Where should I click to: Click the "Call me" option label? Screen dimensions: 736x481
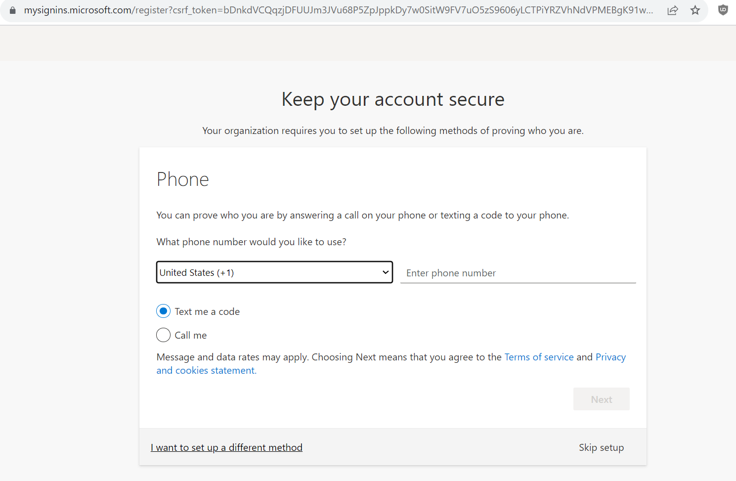[191, 335]
